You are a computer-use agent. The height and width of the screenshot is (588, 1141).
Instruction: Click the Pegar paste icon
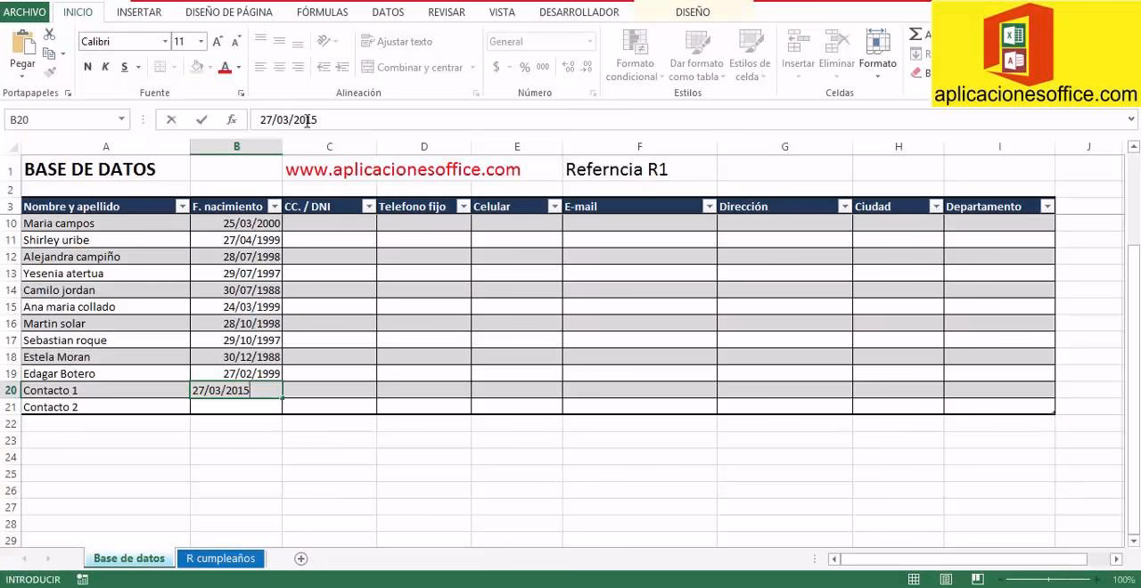[22, 44]
